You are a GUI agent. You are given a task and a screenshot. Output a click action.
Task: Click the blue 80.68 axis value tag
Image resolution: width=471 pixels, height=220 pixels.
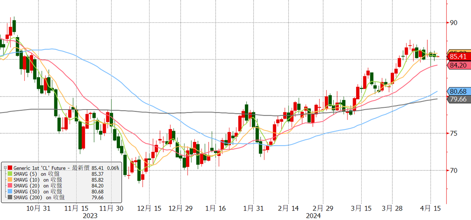coord(458,91)
